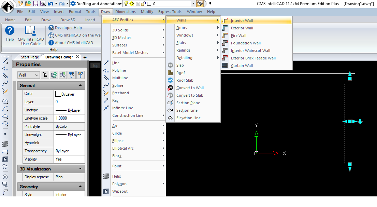Click the CMS IntelliCAD application logo button

pos(8,7)
